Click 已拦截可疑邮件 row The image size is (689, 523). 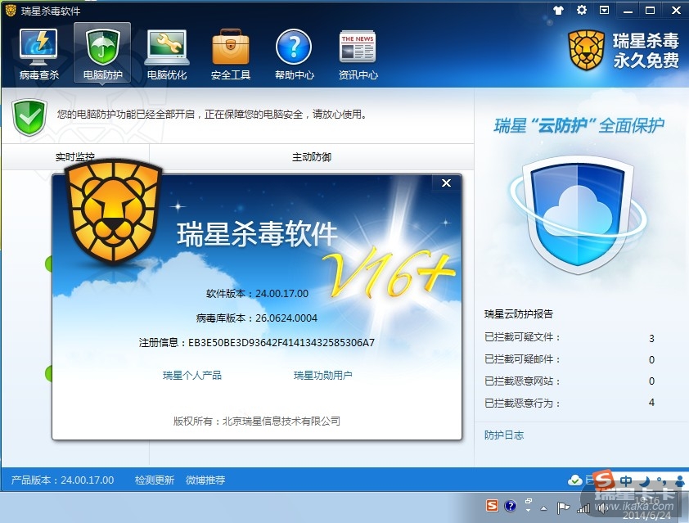click(570, 359)
